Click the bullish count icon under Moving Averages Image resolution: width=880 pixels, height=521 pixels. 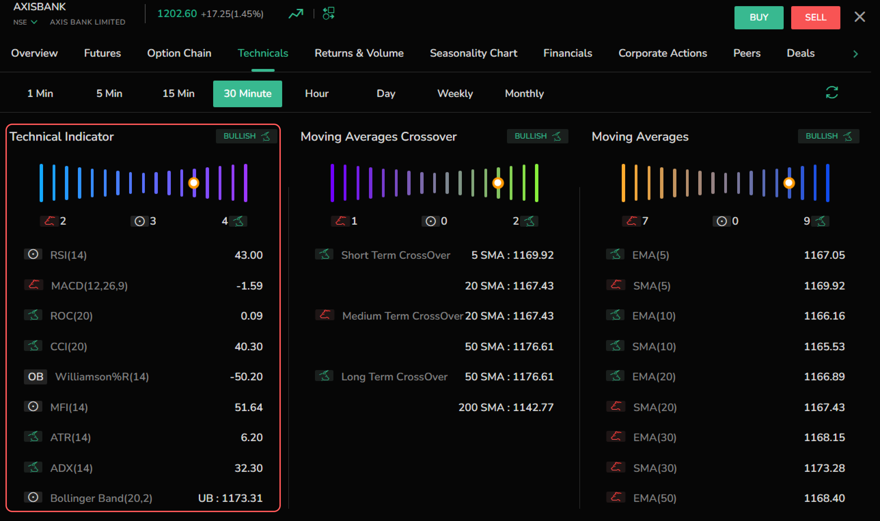tap(820, 221)
